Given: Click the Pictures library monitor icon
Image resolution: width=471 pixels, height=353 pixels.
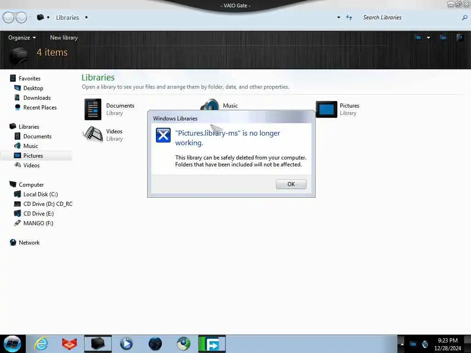Looking at the screenshot, I should coord(327,109).
